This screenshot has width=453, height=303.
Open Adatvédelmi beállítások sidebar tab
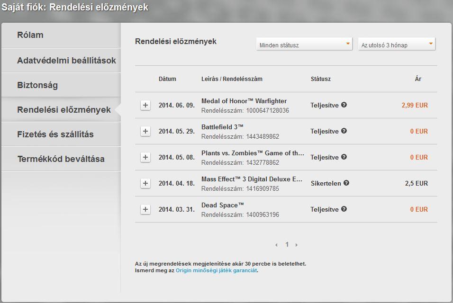click(x=61, y=60)
